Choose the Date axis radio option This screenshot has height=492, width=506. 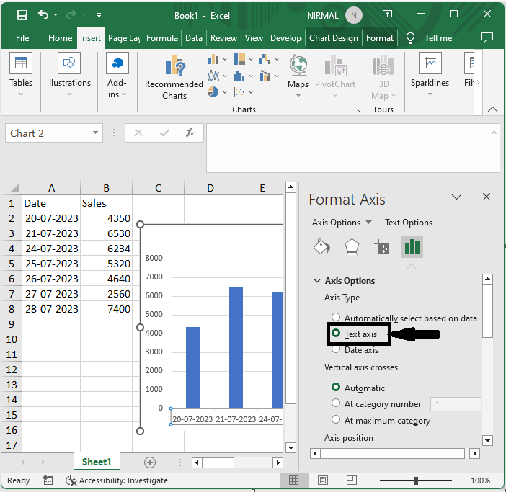pyautogui.click(x=336, y=350)
